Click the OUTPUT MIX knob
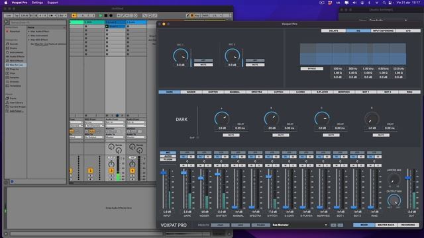This screenshot has width=424, height=238. 394,200
